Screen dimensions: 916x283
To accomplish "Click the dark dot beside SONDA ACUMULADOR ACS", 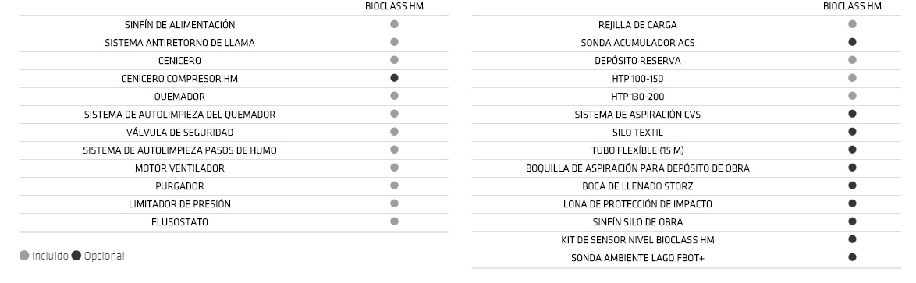I will click(x=852, y=42).
